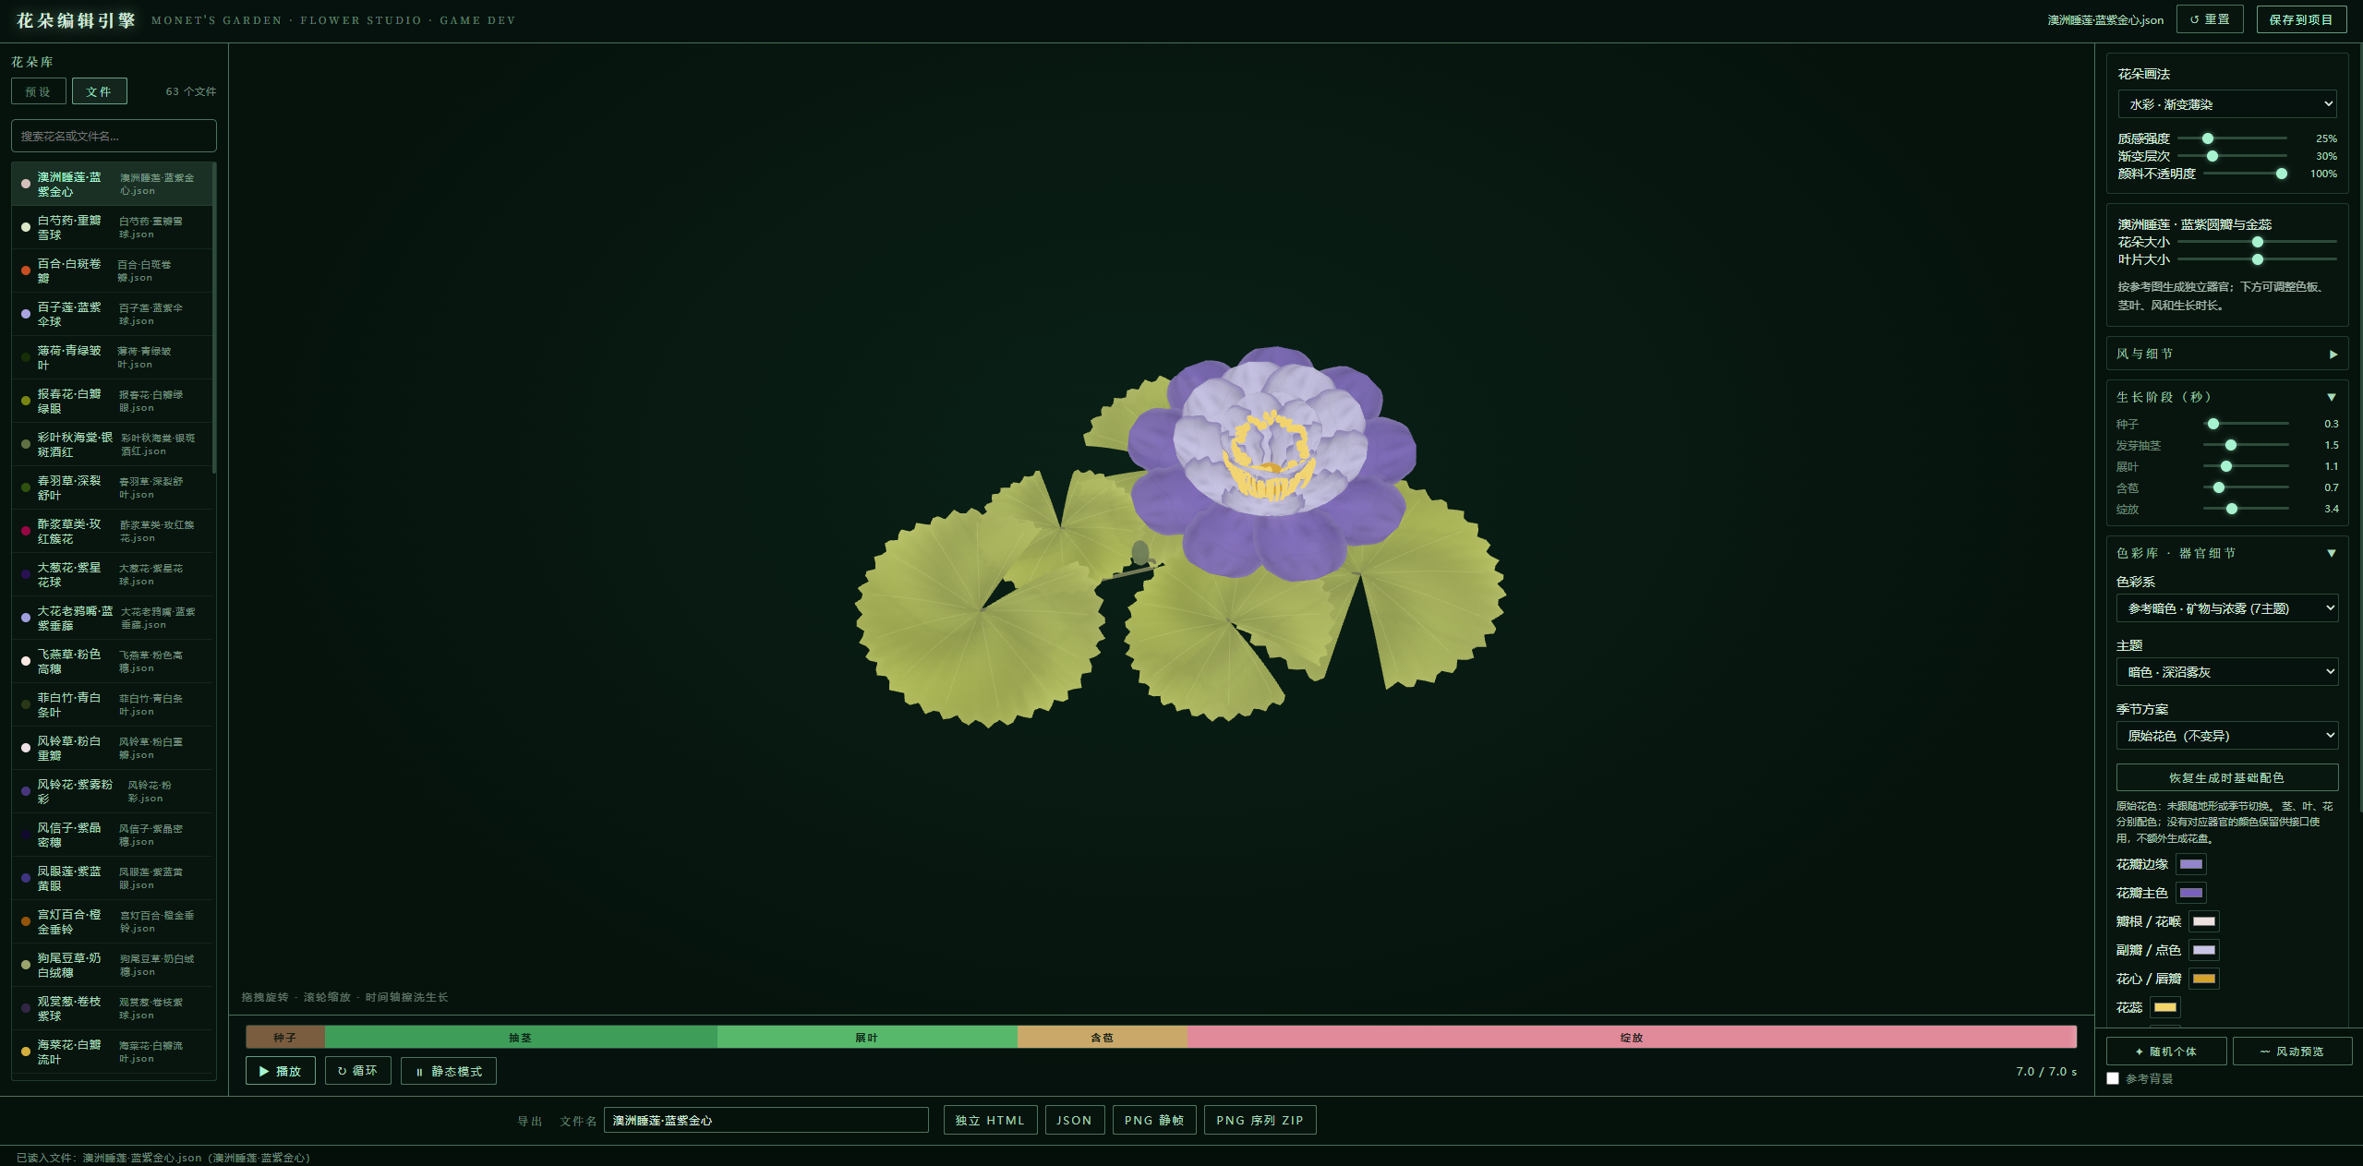2363x1166 pixels.
Task: Click the 重置 reset button
Action: coord(2209,19)
